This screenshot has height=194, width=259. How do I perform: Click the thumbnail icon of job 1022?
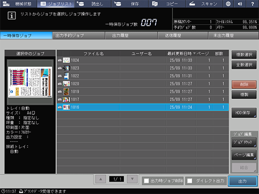pos(66,76)
